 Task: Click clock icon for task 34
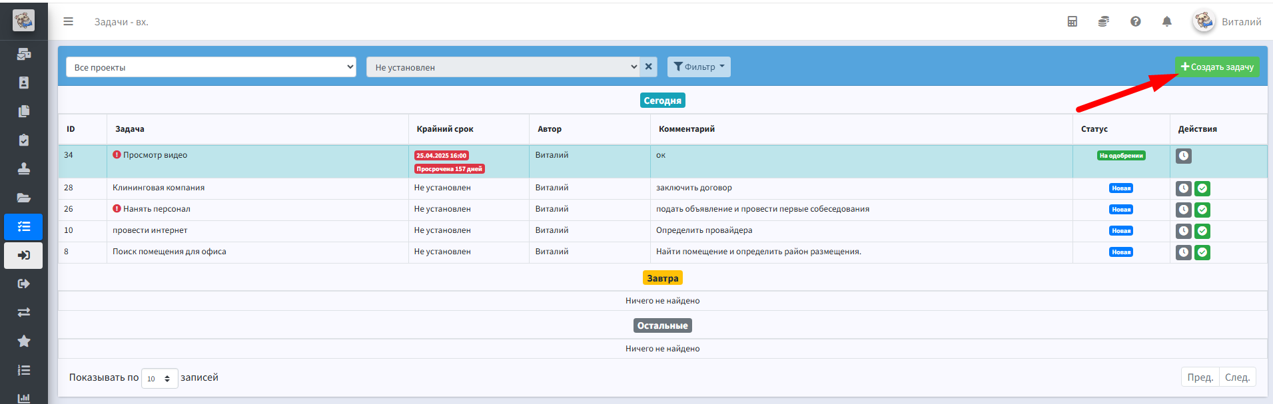pyautogui.click(x=1183, y=156)
